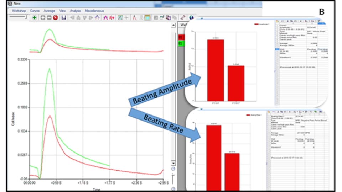The width and height of the screenshot is (342, 192).
Task: Click the blue help question mark icon
Action: [191, 17]
